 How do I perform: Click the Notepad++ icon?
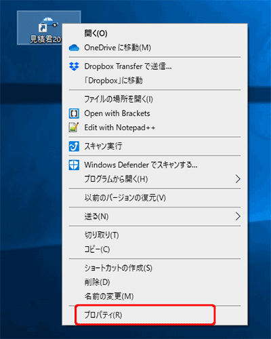74,127
